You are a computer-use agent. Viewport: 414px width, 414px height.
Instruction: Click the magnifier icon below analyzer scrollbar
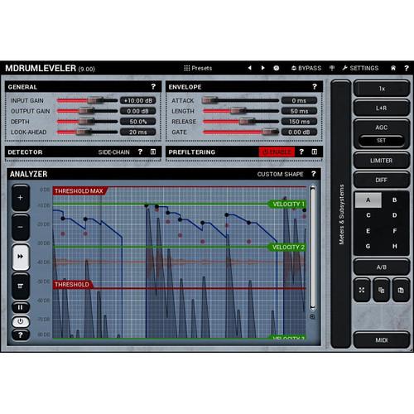312,316
